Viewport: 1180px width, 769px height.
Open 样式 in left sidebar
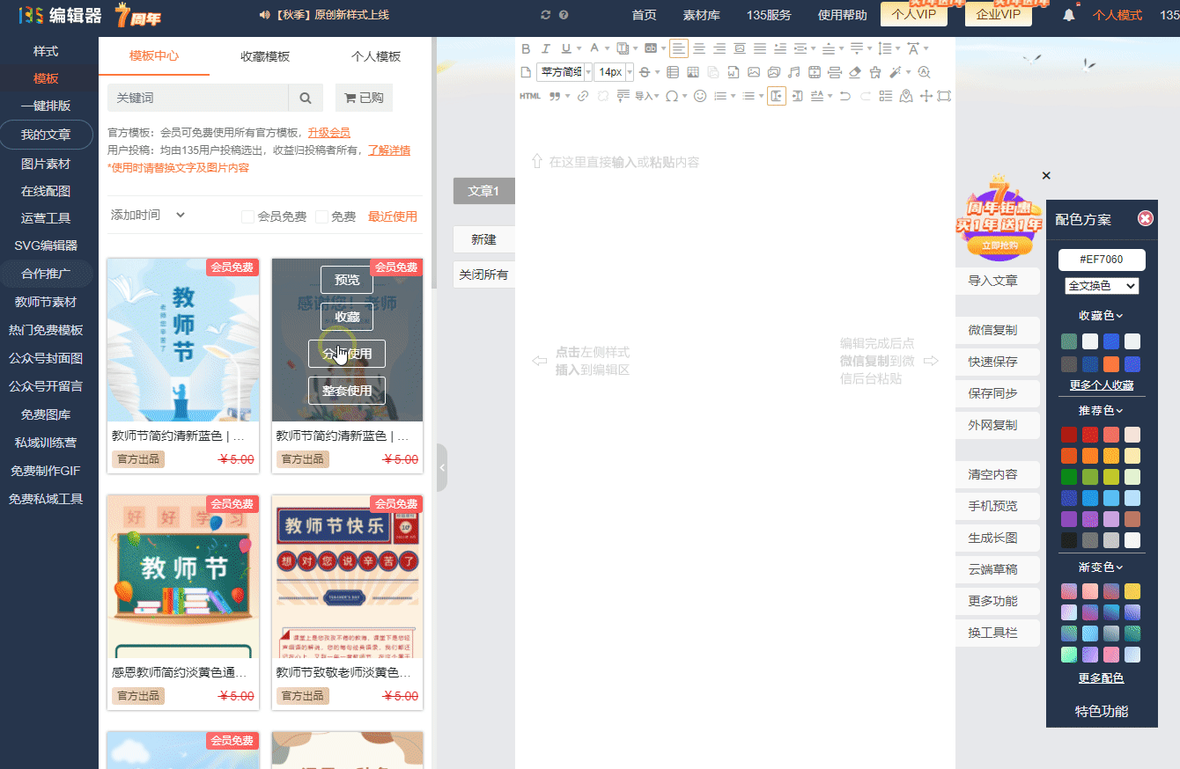pyautogui.click(x=46, y=51)
